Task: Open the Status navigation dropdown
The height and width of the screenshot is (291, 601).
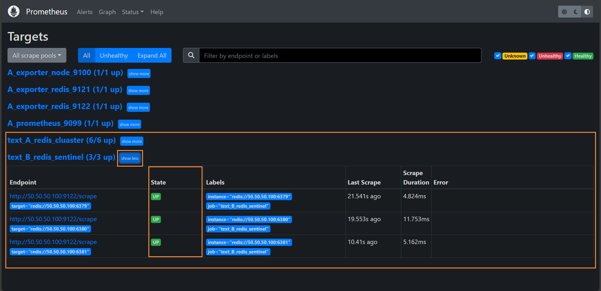Action: click(133, 12)
